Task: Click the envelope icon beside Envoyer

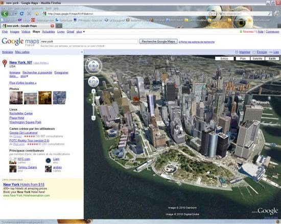Action: [254, 52]
